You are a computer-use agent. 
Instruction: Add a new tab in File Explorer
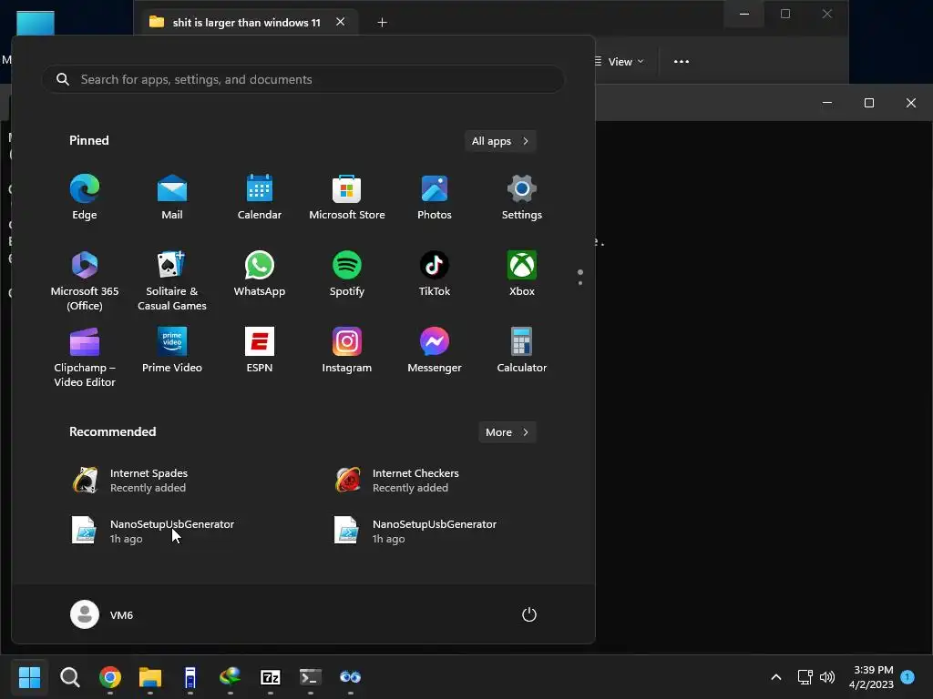click(382, 22)
